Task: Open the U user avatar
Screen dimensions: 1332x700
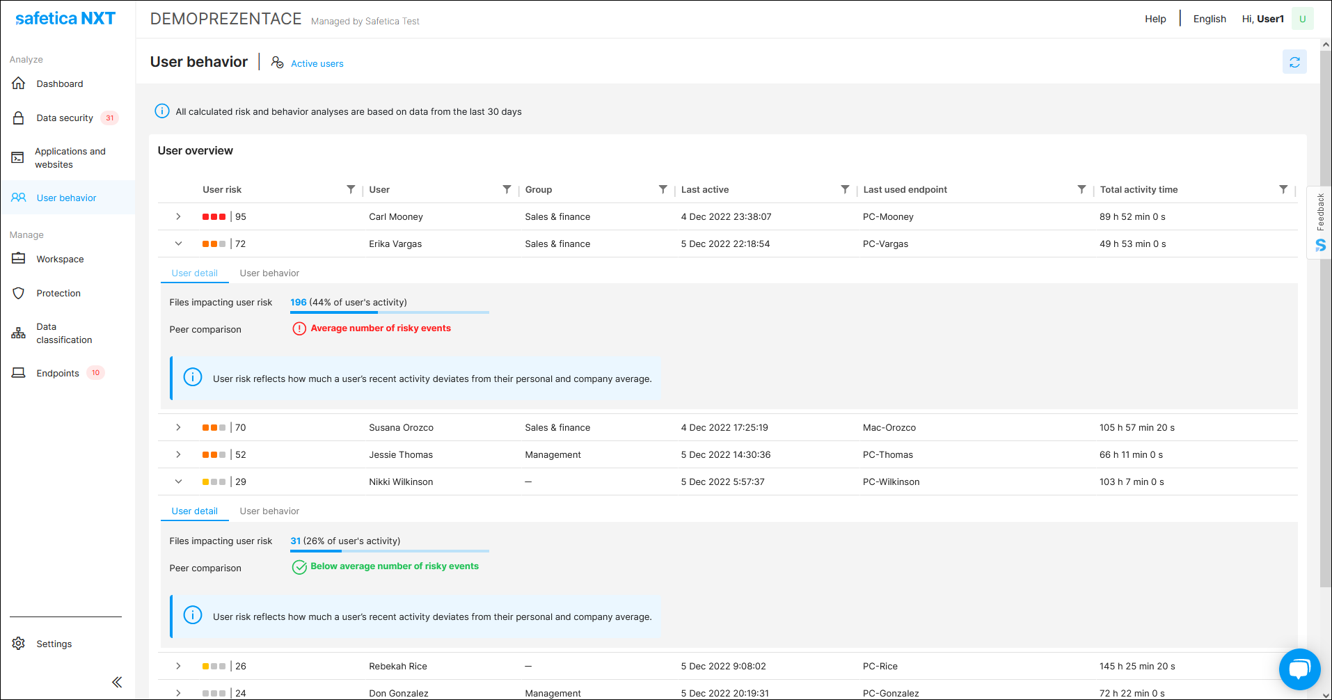Action: pos(1302,19)
